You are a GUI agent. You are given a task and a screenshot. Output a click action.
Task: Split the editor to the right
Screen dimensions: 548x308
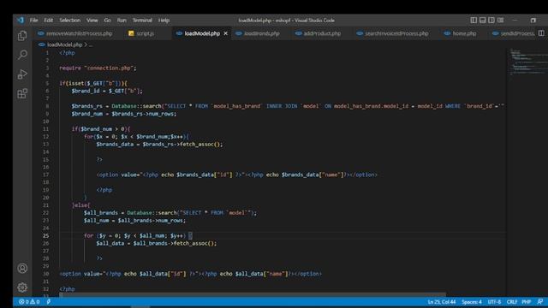(x=541, y=33)
